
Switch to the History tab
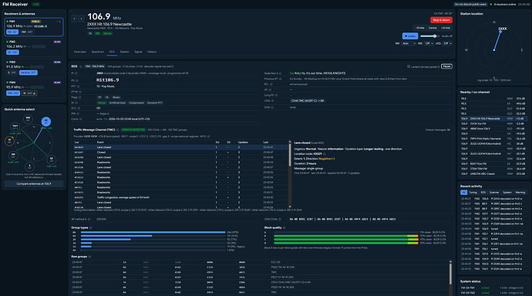click(152, 52)
